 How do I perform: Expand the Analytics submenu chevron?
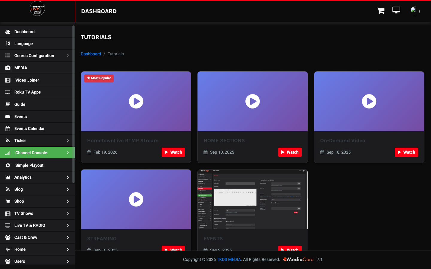tap(68, 178)
